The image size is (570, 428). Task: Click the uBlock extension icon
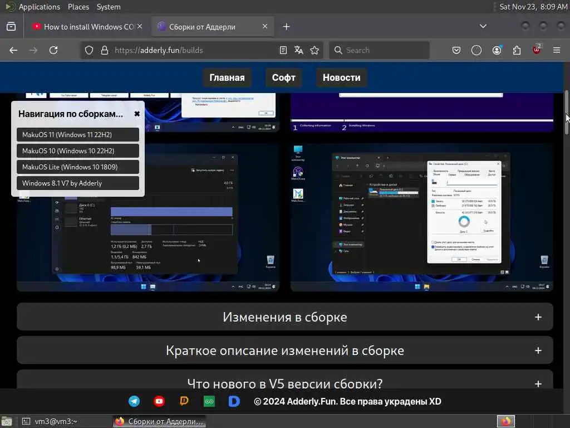[537, 50]
